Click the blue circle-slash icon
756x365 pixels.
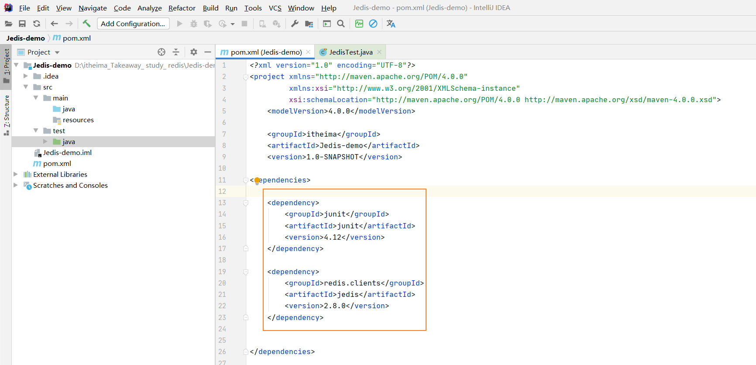tap(373, 24)
